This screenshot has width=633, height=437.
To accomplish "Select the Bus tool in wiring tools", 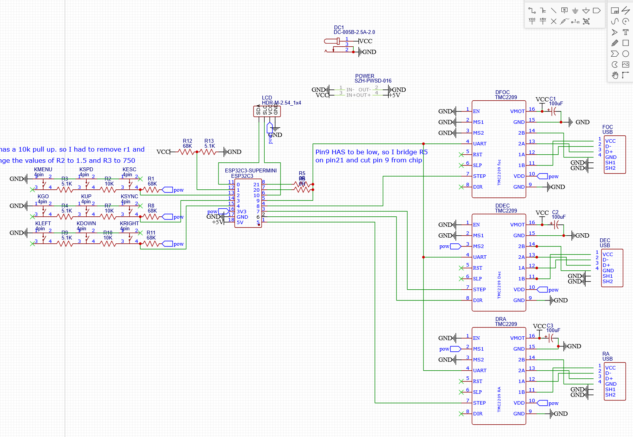I will 543,10.
